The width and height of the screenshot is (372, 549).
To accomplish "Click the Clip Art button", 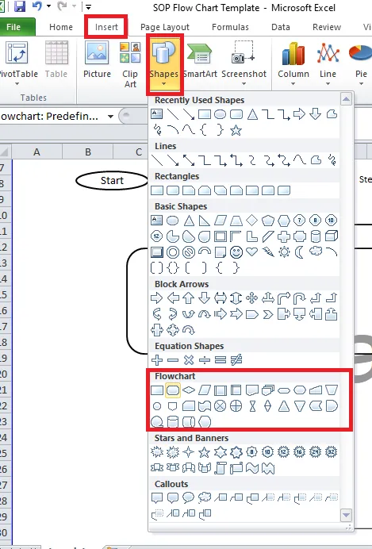I will click(x=130, y=64).
